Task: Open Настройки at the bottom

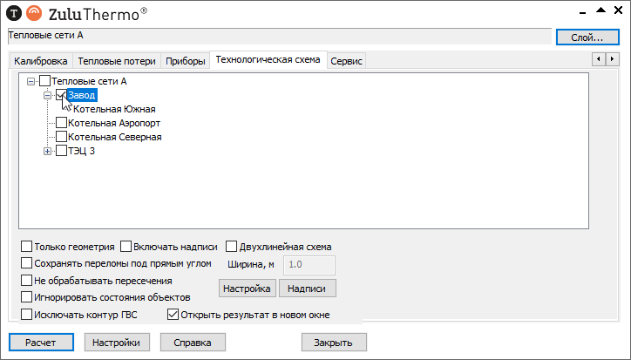Action: coord(117,343)
